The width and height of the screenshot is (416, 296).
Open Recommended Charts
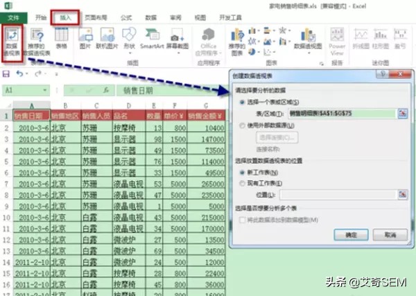tap(237, 42)
